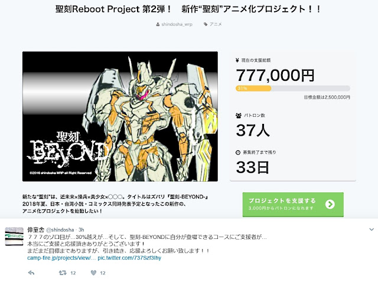Open the shindosha_wrp author link

click(x=177, y=24)
